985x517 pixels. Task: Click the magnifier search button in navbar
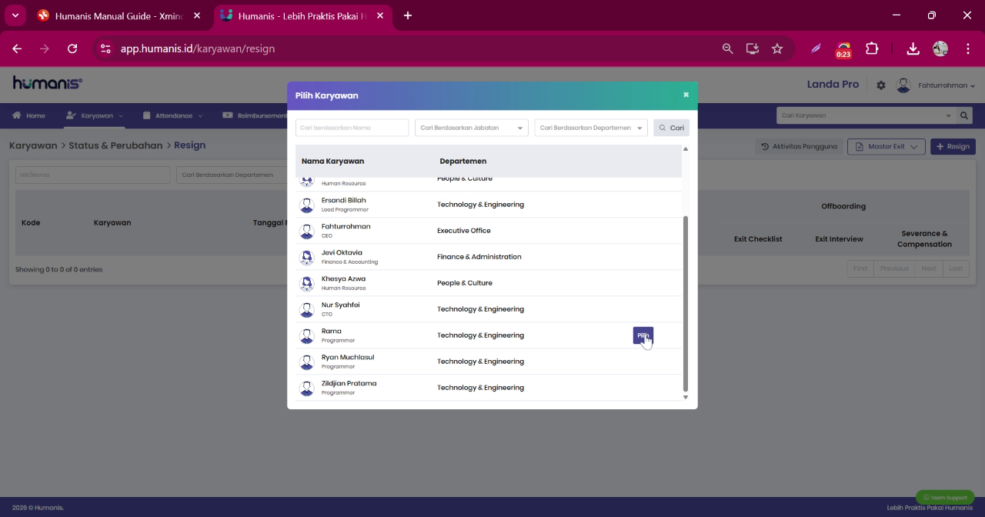(x=964, y=115)
